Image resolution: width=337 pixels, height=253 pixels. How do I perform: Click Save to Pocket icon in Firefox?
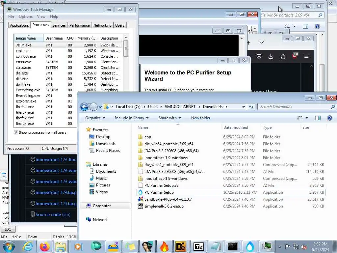[259, 56]
